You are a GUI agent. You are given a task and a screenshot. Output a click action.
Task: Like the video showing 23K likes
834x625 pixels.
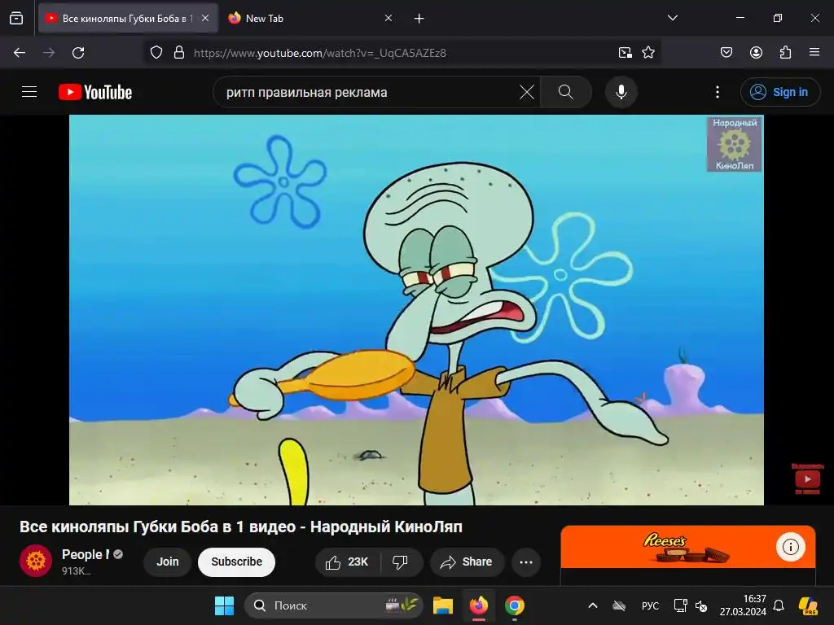coord(347,562)
